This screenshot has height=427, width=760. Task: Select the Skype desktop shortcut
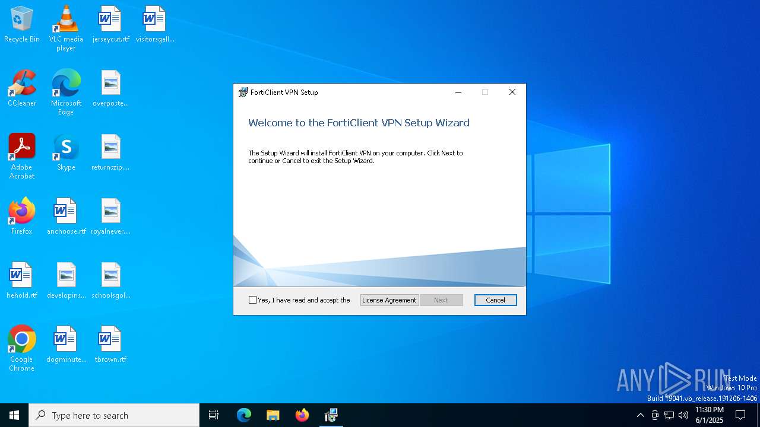tap(66, 153)
